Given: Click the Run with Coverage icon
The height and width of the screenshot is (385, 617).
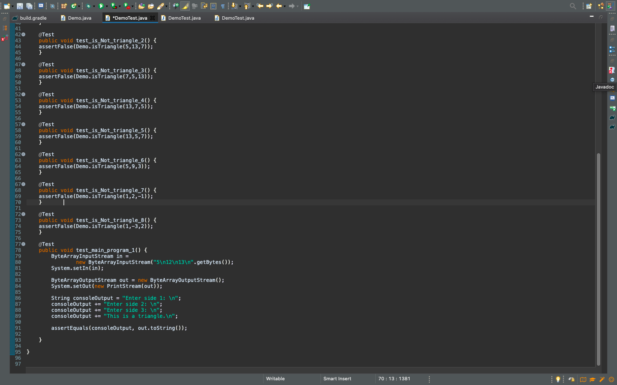Looking at the screenshot, I should [114, 6].
